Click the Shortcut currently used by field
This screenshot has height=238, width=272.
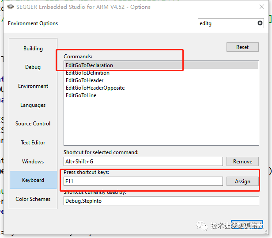[161, 201]
